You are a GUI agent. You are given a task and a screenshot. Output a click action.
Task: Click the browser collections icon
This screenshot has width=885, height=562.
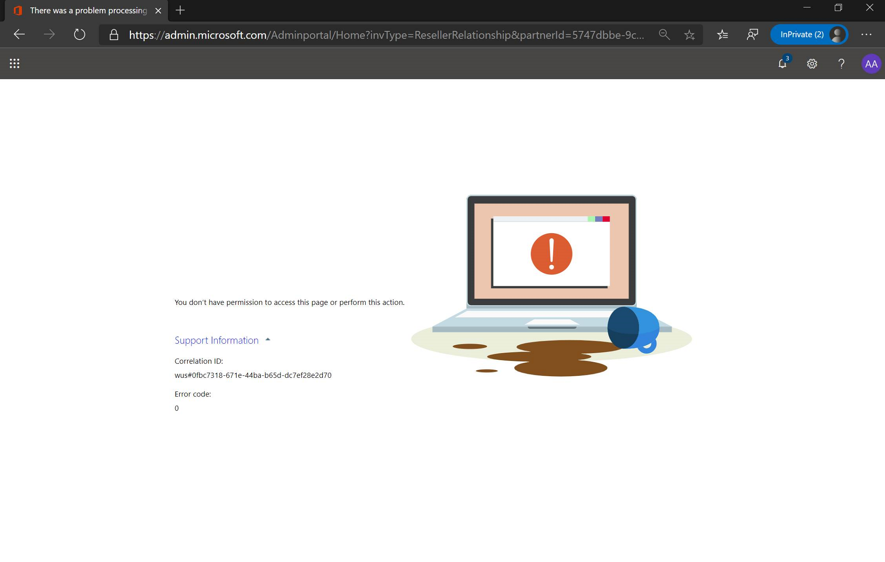pos(723,35)
